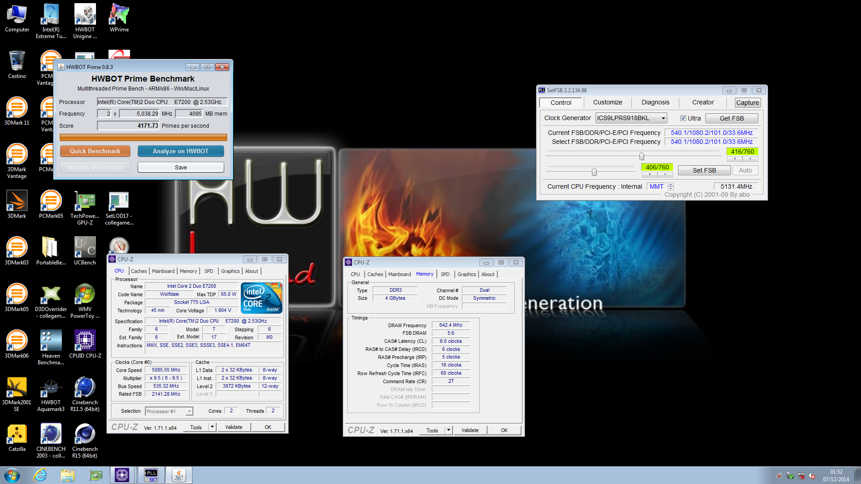Launch HWBOT Unigine desktop shortcut

pos(85,22)
